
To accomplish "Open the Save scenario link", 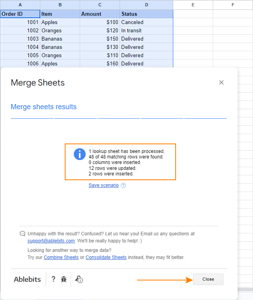I will point(104,185).
